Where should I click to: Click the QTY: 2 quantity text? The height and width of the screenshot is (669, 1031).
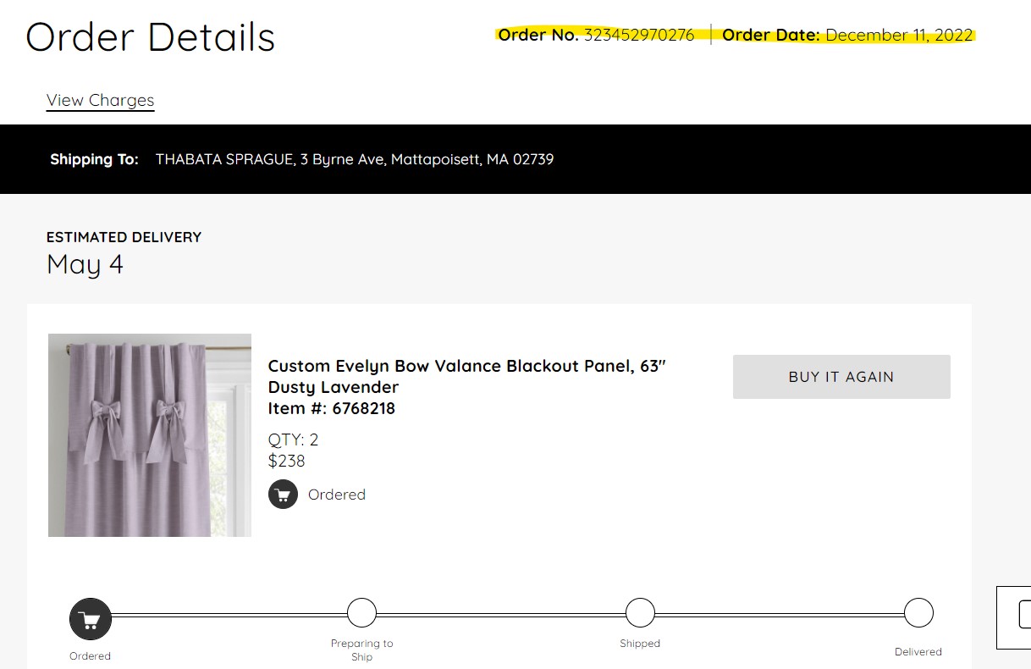point(293,440)
